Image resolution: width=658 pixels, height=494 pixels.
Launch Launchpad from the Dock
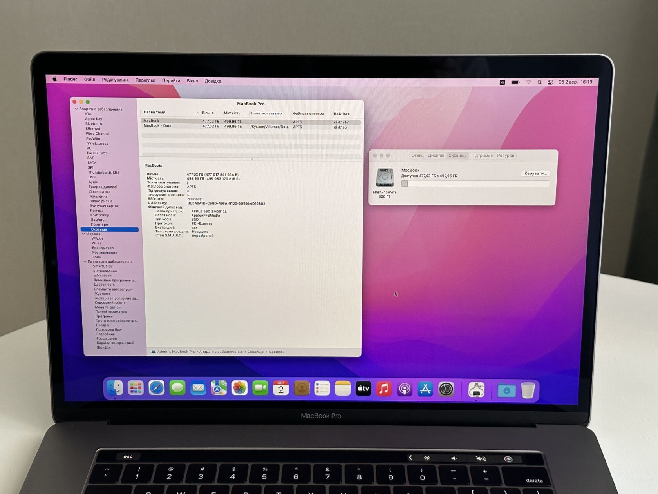point(136,388)
